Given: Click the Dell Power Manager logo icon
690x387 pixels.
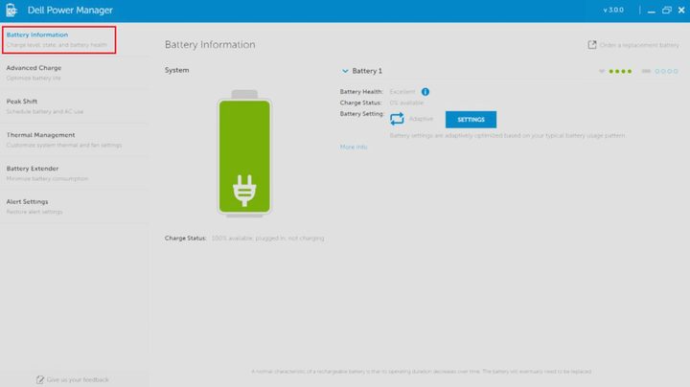Looking at the screenshot, I should coord(11,11).
